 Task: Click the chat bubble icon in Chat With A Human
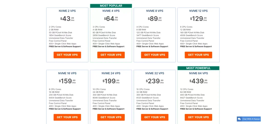tap(239, 119)
